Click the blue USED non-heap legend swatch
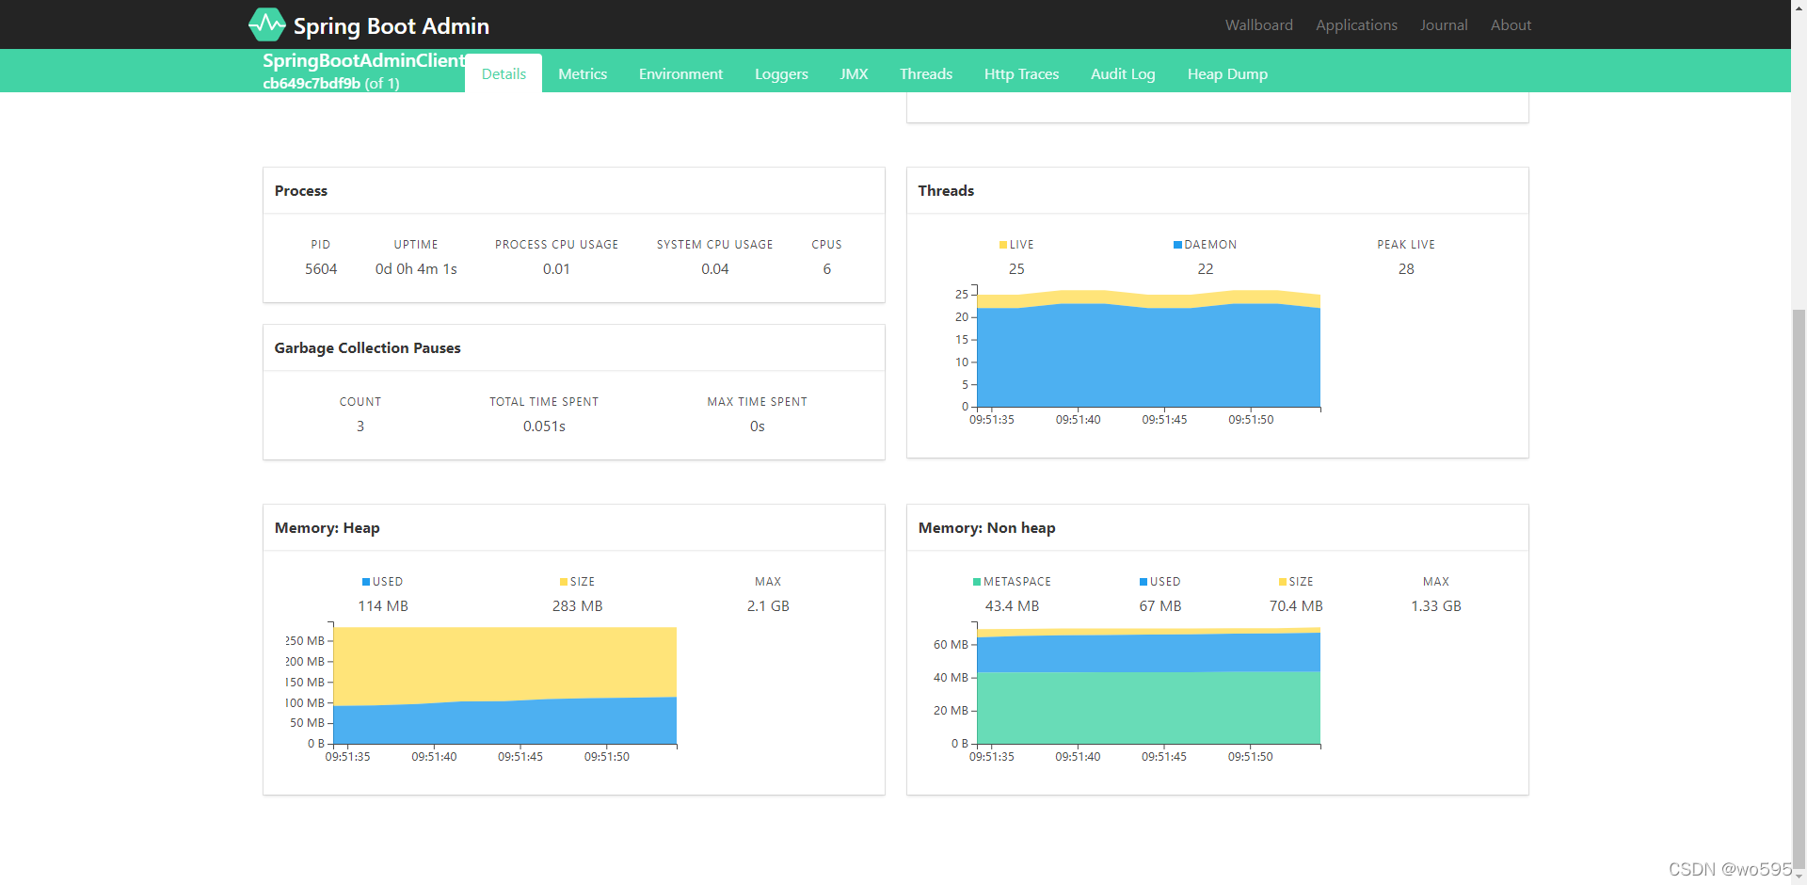 coord(1143,582)
